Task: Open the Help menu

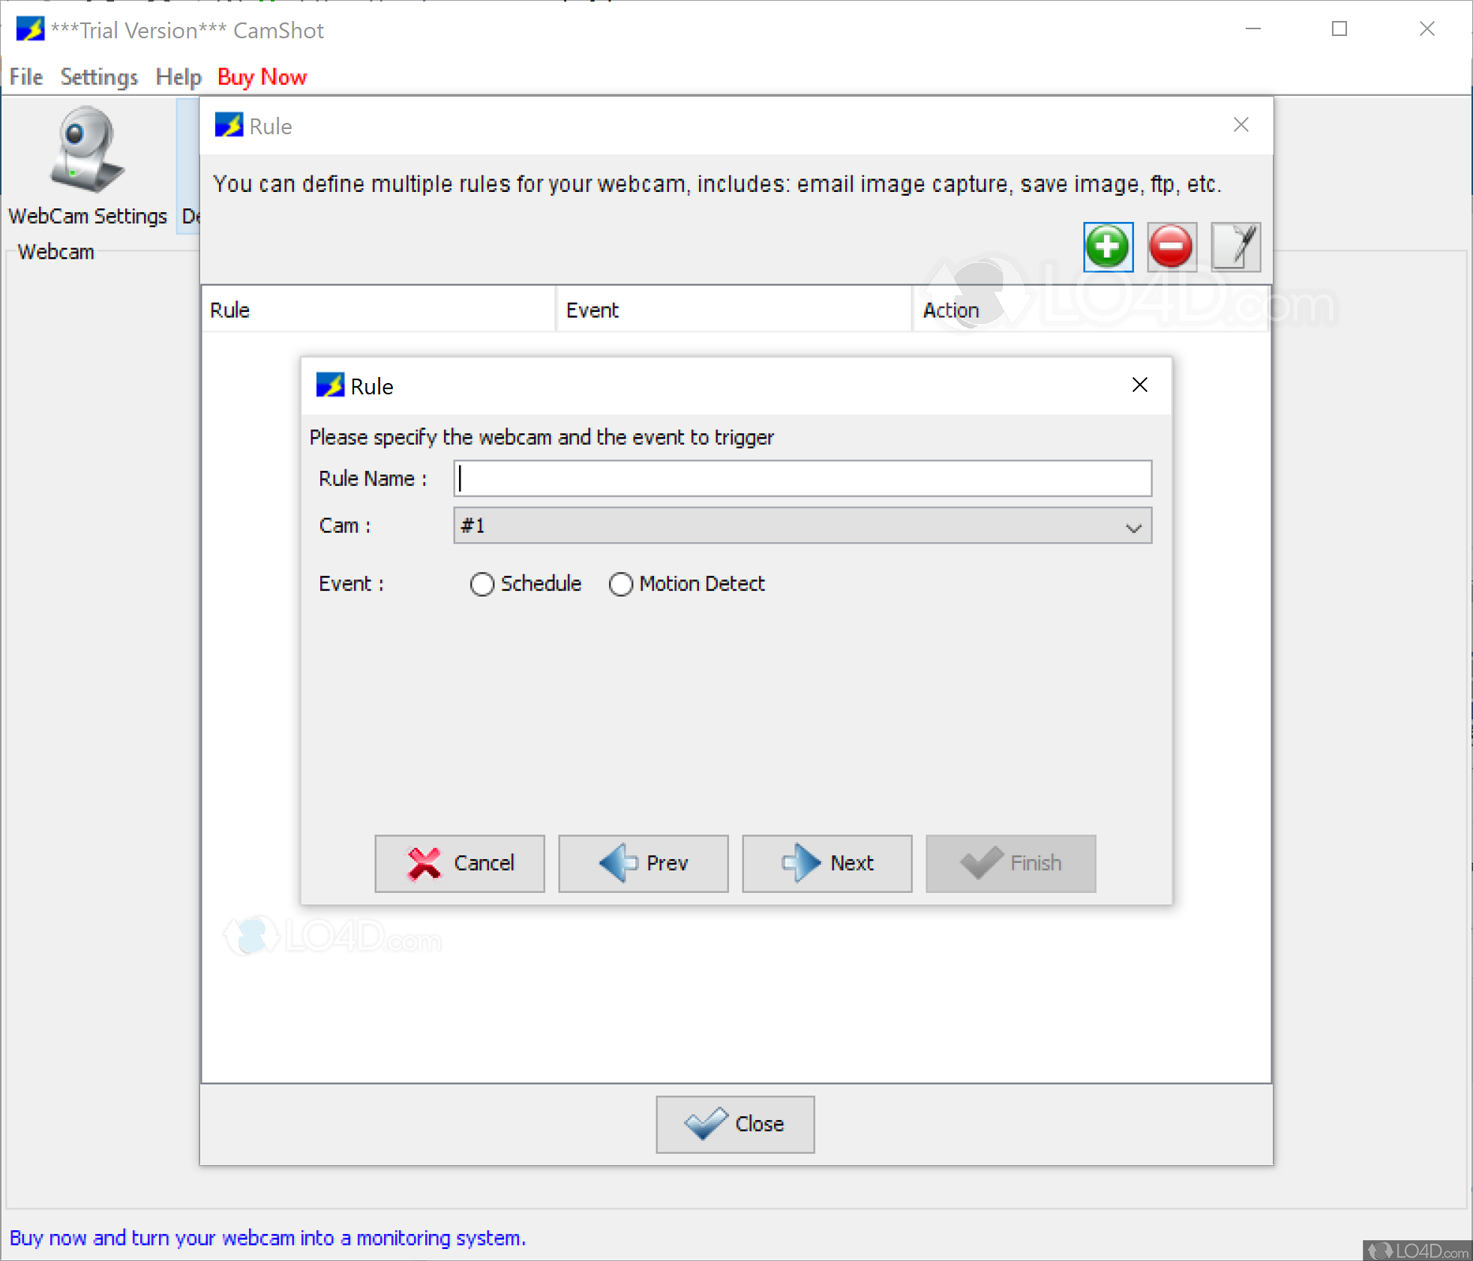Action: click(178, 76)
